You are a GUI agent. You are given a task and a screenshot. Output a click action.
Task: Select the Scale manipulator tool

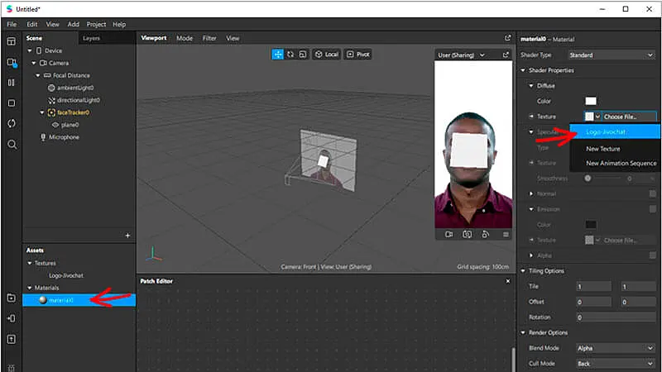tap(303, 54)
